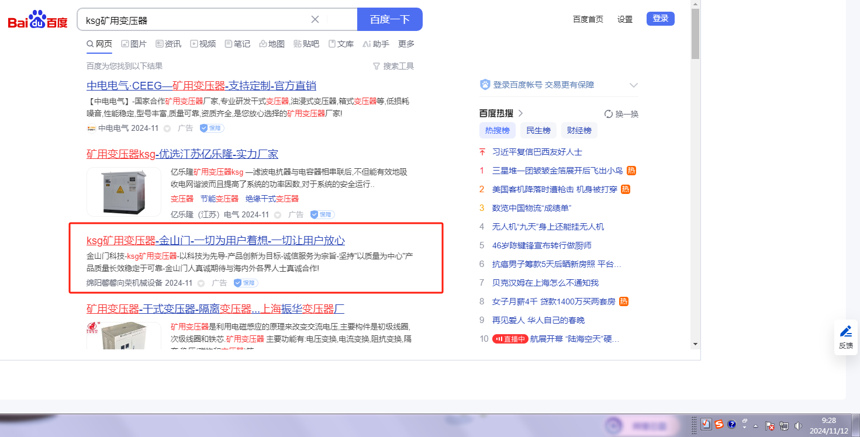
Task: Click the Sogou input method tray icon
Action: [x=719, y=424]
